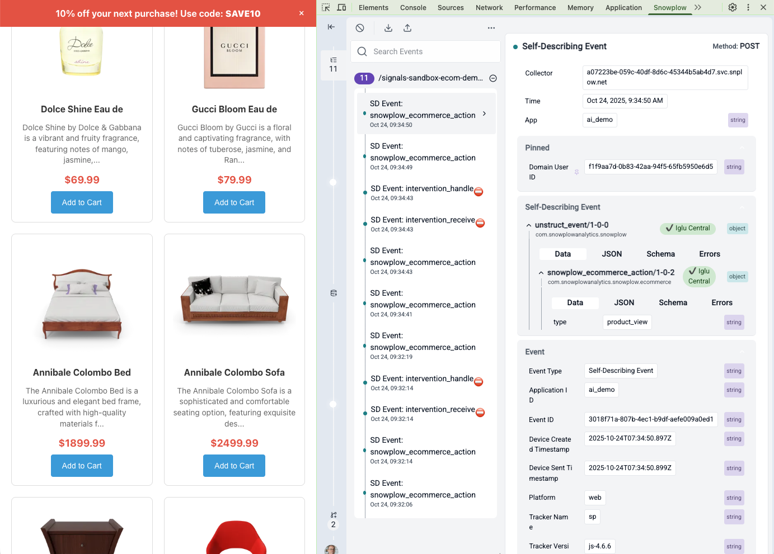
Task: Toggle the device toolbar icon
Action: [x=341, y=7]
